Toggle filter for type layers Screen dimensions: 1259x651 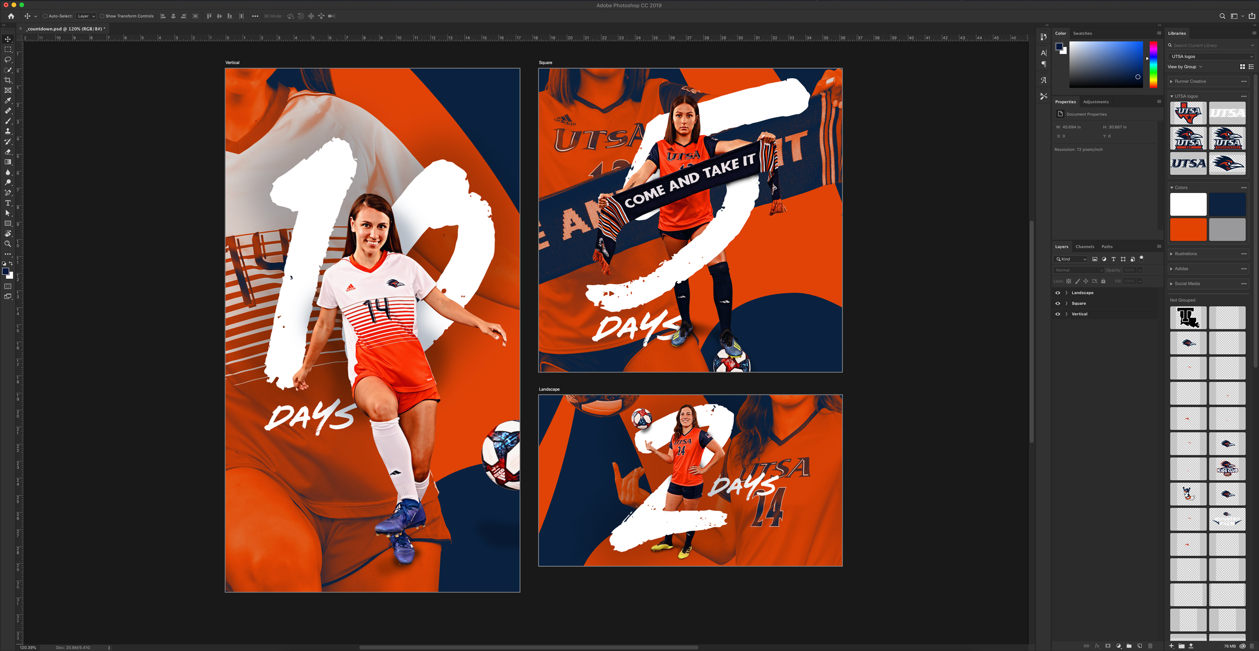point(1113,259)
